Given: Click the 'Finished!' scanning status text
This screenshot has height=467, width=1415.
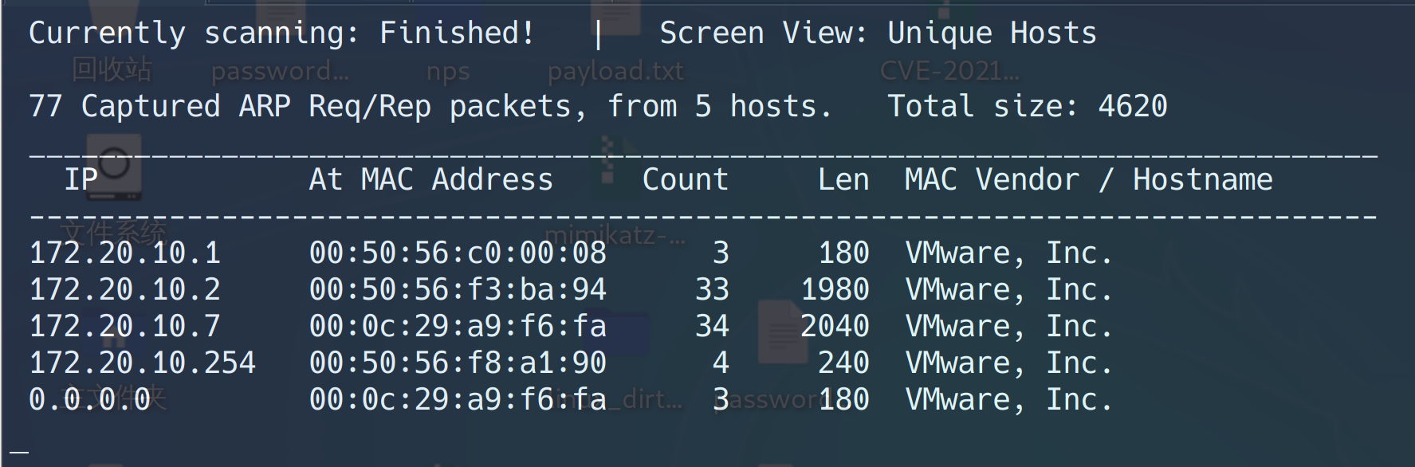Looking at the screenshot, I should tap(457, 33).
